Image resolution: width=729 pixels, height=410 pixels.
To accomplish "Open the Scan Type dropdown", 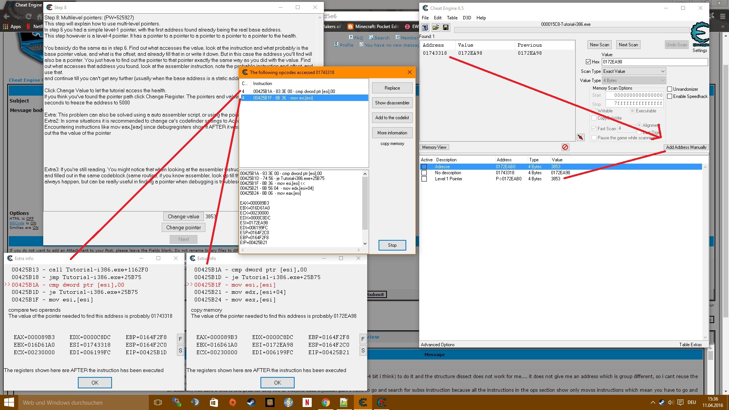I will [634, 71].
